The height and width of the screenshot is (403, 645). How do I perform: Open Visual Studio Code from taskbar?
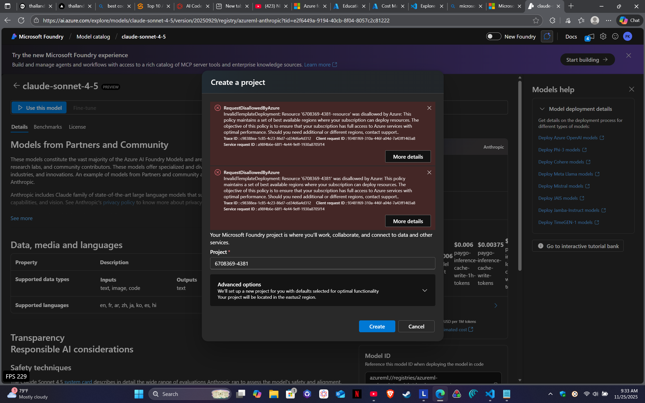click(490, 394)
